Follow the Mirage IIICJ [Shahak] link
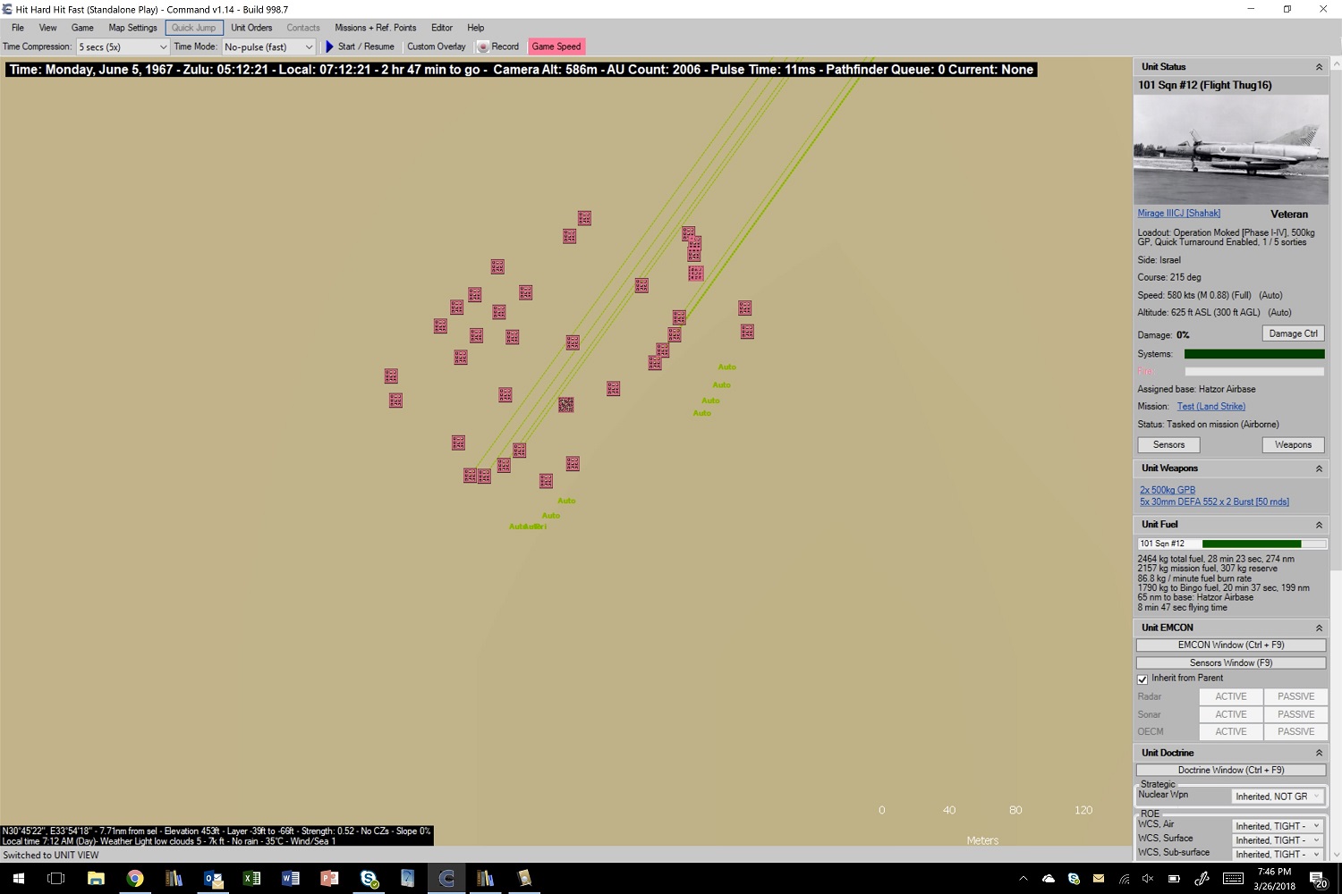The width and height of the screenshot is (1342, 894). point(1178,213)
